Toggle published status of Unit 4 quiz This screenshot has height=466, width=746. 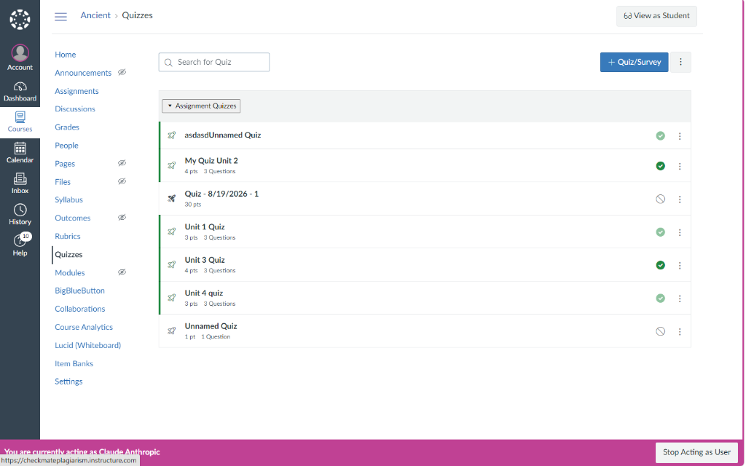(x=660, y=298)
